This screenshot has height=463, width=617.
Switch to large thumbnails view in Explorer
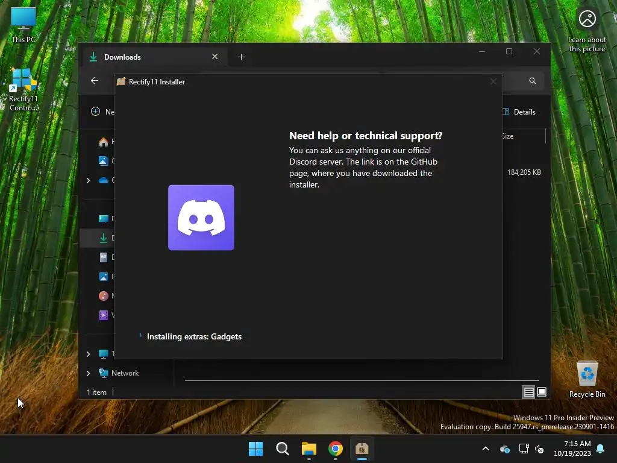click(542, 392)
